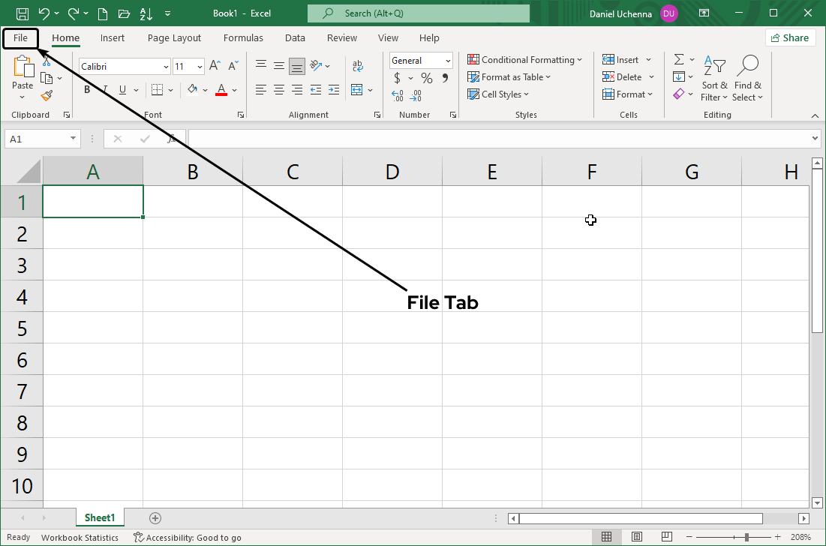The width and height of the screenshot is (826, 546).
Task: Toggle Wrap Text in Alignment group
Action: [358, 66]
